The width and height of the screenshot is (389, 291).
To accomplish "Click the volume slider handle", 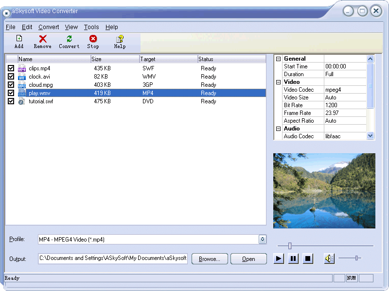I will (356, 258).
